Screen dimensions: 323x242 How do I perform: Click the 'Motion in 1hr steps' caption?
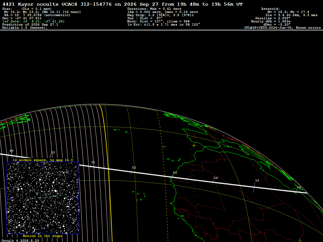43,236
